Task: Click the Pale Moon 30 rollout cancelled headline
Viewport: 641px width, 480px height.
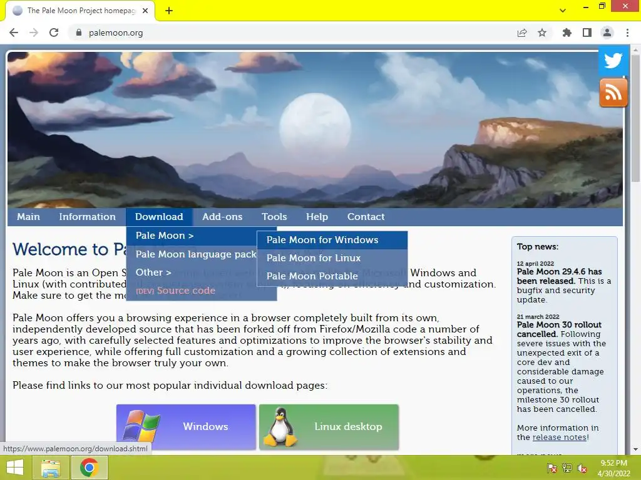Action: click(559, 329)
